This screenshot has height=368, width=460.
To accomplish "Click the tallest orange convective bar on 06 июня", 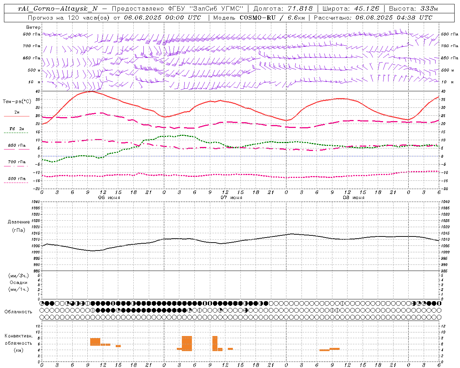I will click(95, 342).
